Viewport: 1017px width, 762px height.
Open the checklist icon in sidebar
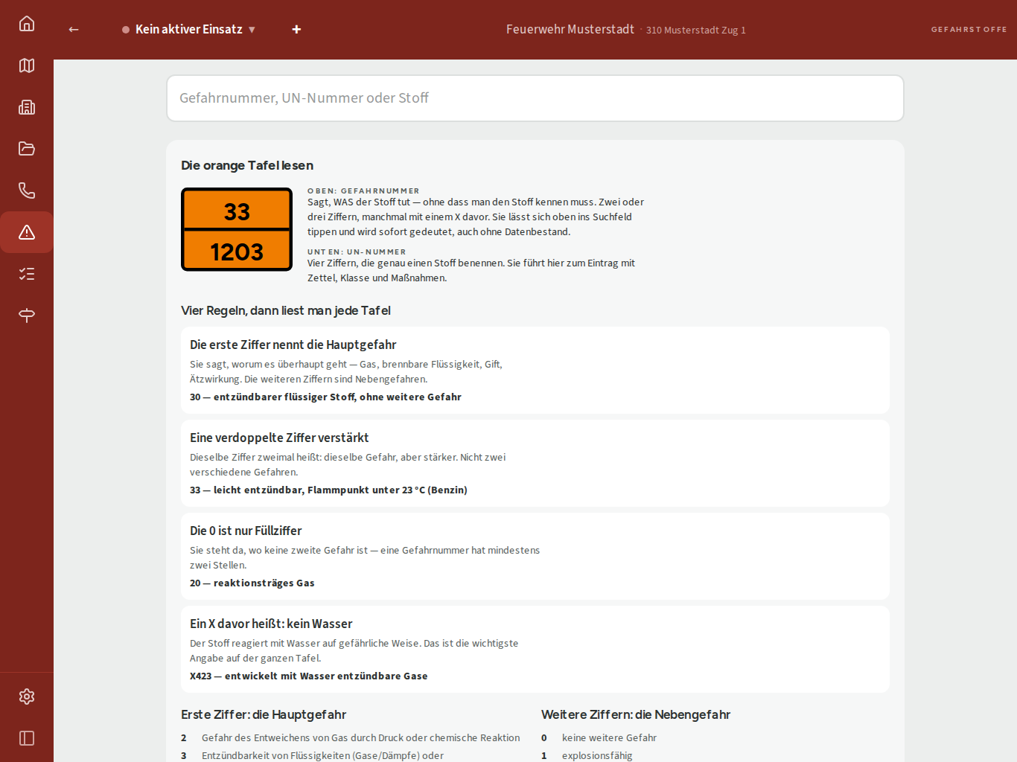27,274
